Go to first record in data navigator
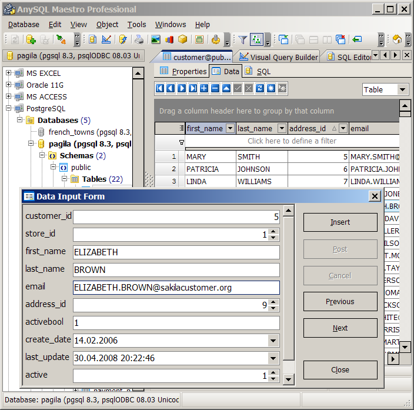This screenshot has width=414, height=410. click(160, 88)
